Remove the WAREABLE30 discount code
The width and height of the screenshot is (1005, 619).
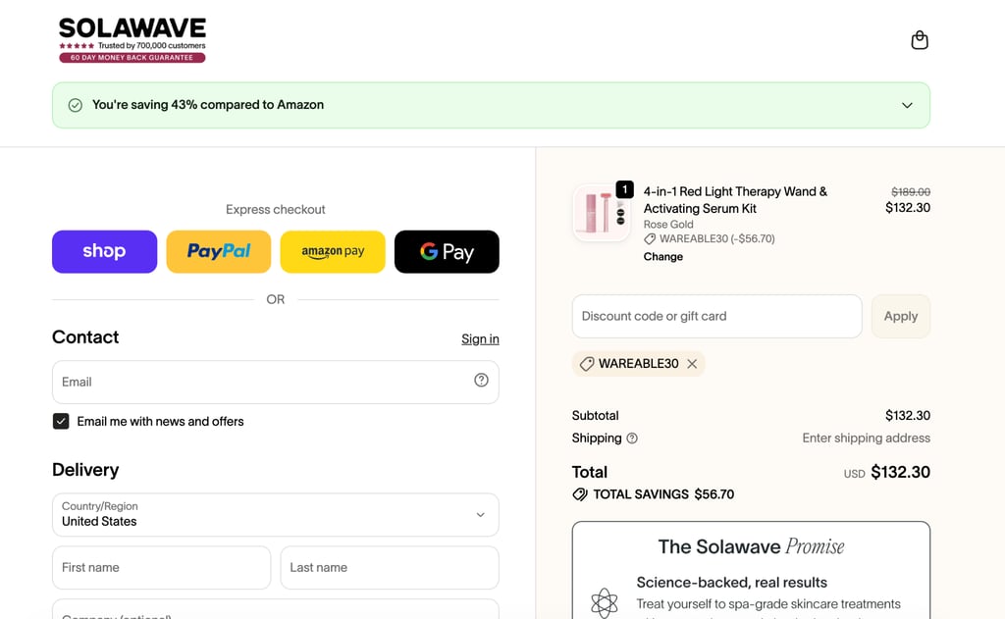(692, 364)
